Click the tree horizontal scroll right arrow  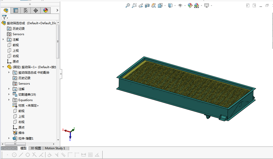[54, 144]
